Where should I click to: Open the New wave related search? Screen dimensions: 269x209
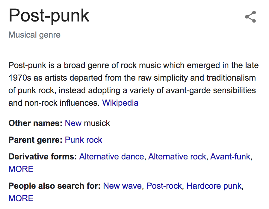point(123,186)
